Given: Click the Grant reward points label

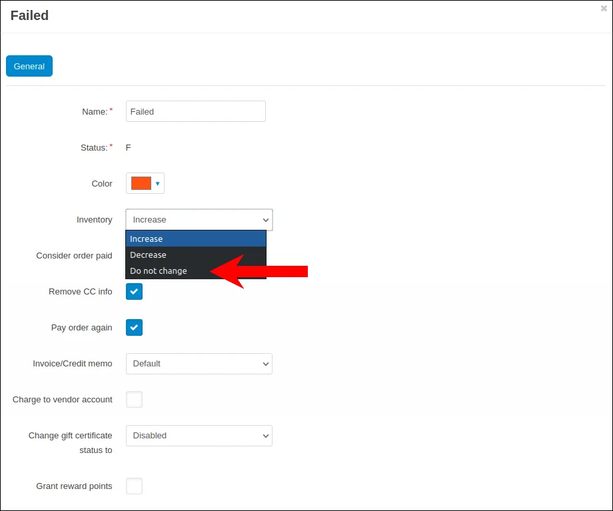Looking at the screenshot, I should pyautogui.click(x=74, y=486).
